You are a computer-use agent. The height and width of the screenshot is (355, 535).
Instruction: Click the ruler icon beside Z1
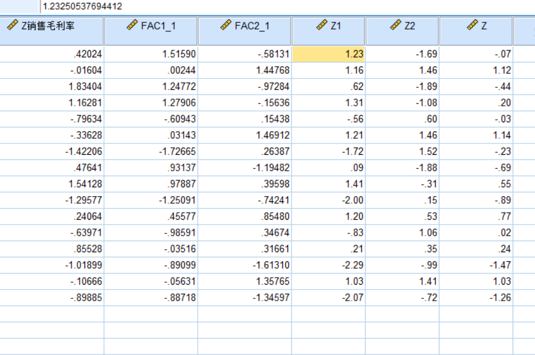click(x=322, y=25)
